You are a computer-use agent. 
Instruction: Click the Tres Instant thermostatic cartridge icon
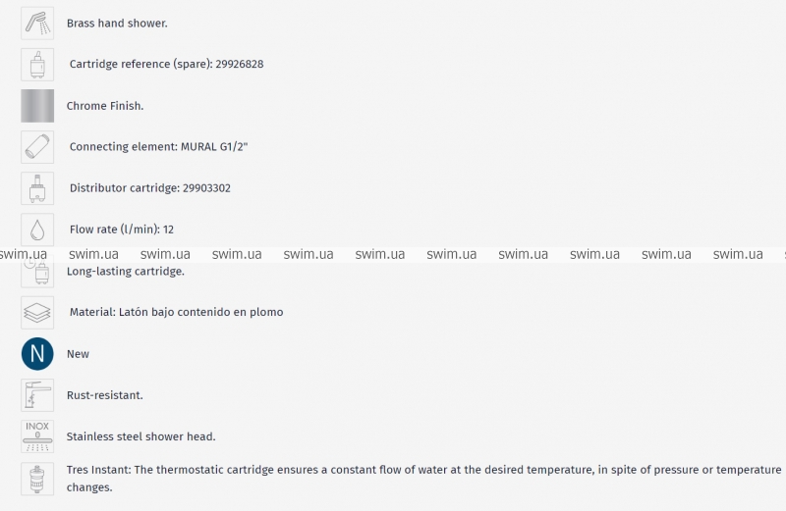pos(37,478)
